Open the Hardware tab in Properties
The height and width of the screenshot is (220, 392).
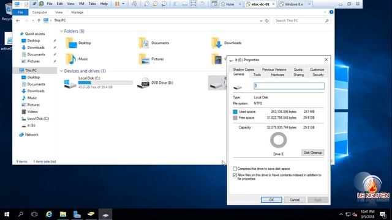277,75
